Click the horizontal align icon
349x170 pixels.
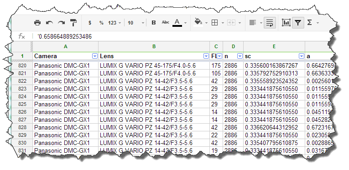pyautogui.click(x=253, y=23)
